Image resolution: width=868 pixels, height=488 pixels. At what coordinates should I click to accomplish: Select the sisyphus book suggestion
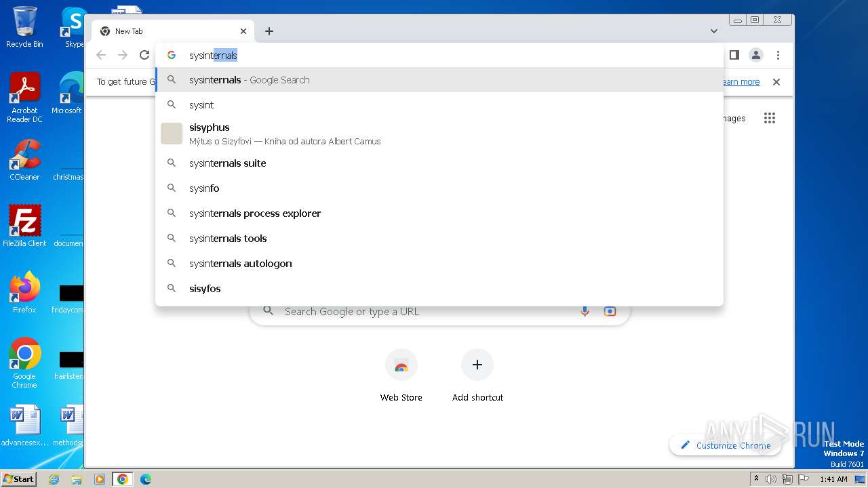pyautogui.click(x=439, y=134)
